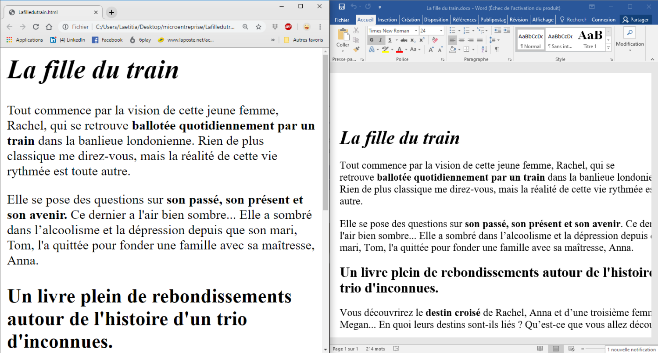
Task: Click the Clear Formatting eraser icon
Action: pos(435,40)
